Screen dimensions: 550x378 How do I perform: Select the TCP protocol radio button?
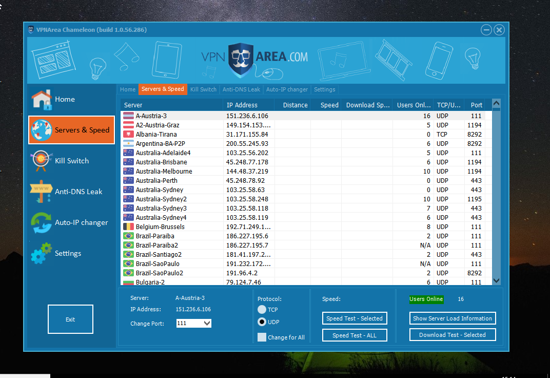(x=262, y=310)
